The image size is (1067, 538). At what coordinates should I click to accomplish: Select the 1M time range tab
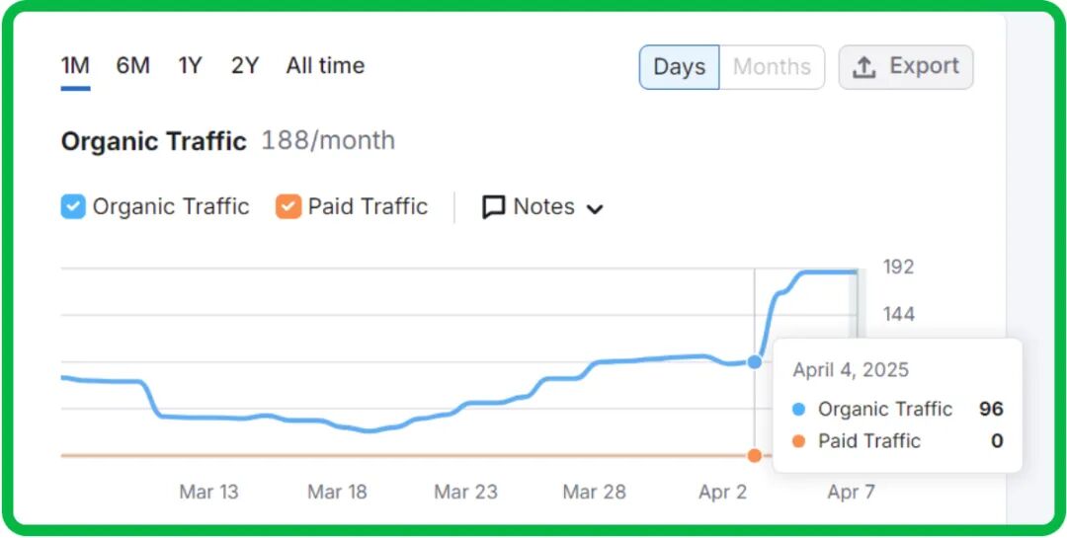75,66
